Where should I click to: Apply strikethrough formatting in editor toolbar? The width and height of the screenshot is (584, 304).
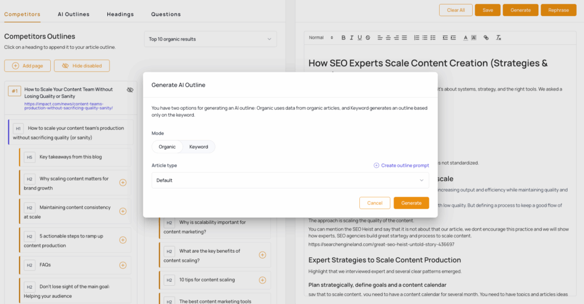(368, 38)
